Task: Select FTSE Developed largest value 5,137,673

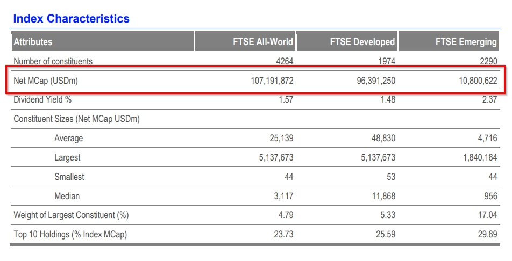Action: tap(378, 157)
